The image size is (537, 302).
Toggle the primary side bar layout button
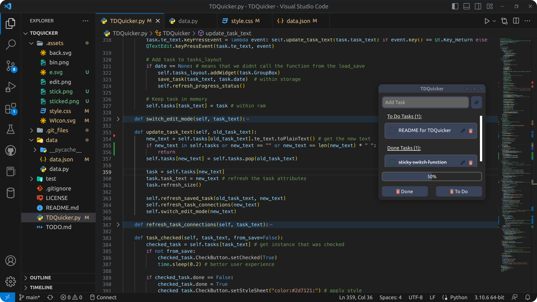pyautogui.click(x=455, y=6)
